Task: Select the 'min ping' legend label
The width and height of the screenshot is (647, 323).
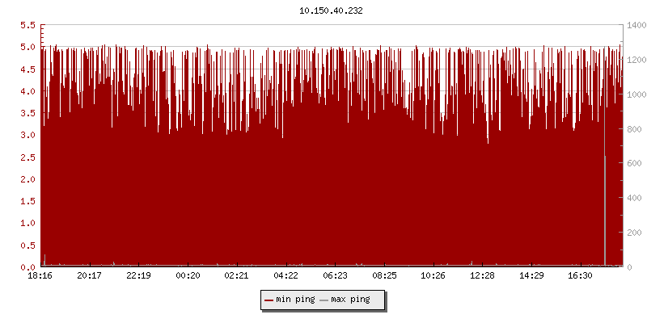Action: pos(295,300)
